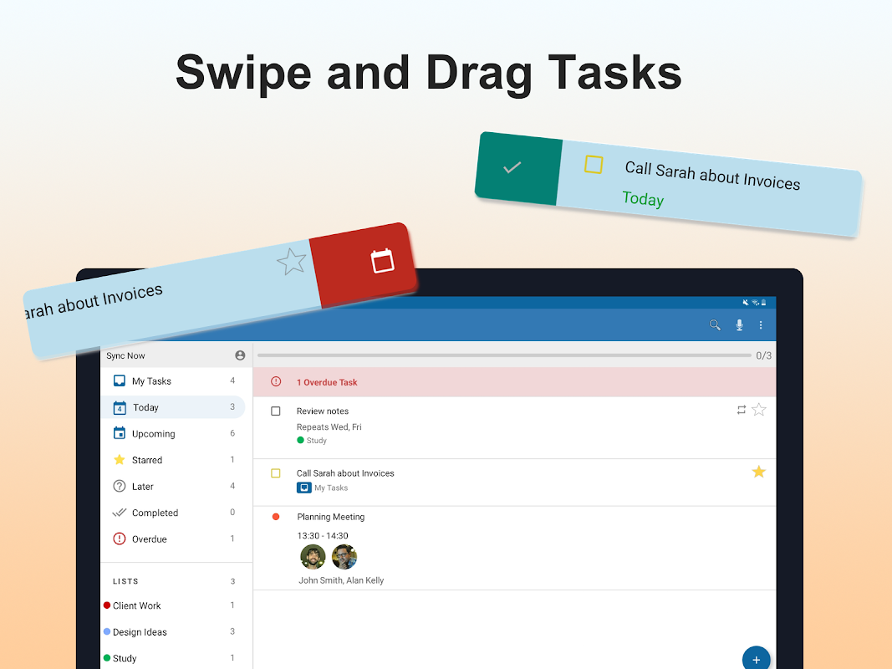Click the account profile icon beside Sync Now
This screenshot has width=892, height=669.
click(240, 355)
